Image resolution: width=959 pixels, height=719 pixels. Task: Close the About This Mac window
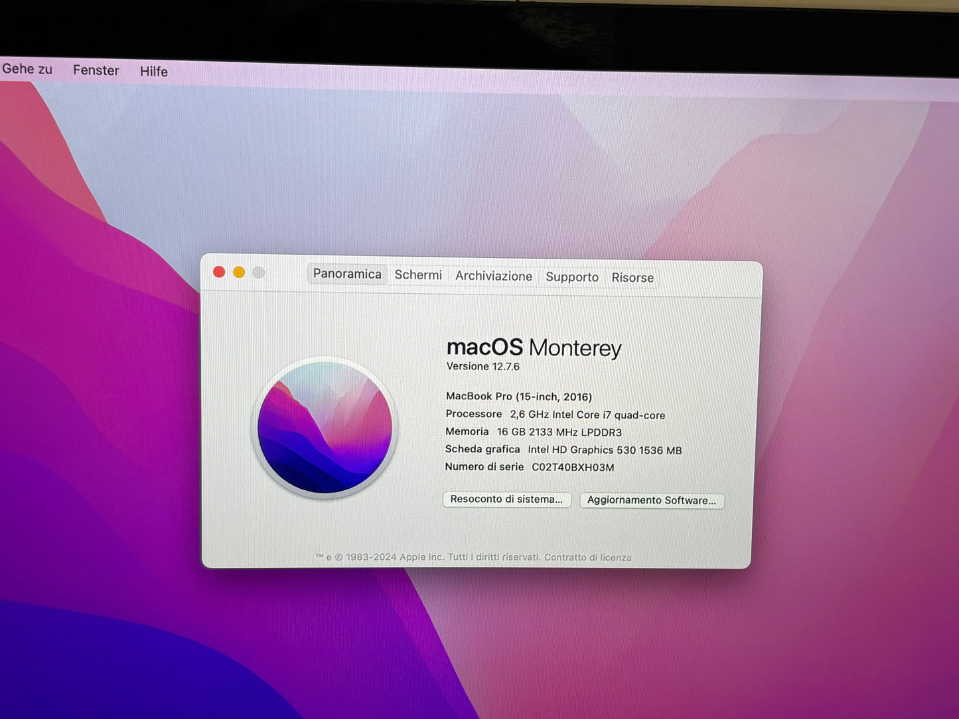click(219, 272)
